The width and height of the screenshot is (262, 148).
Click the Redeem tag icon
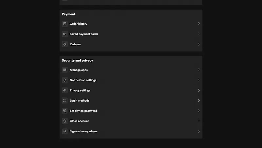coord(65,44)
